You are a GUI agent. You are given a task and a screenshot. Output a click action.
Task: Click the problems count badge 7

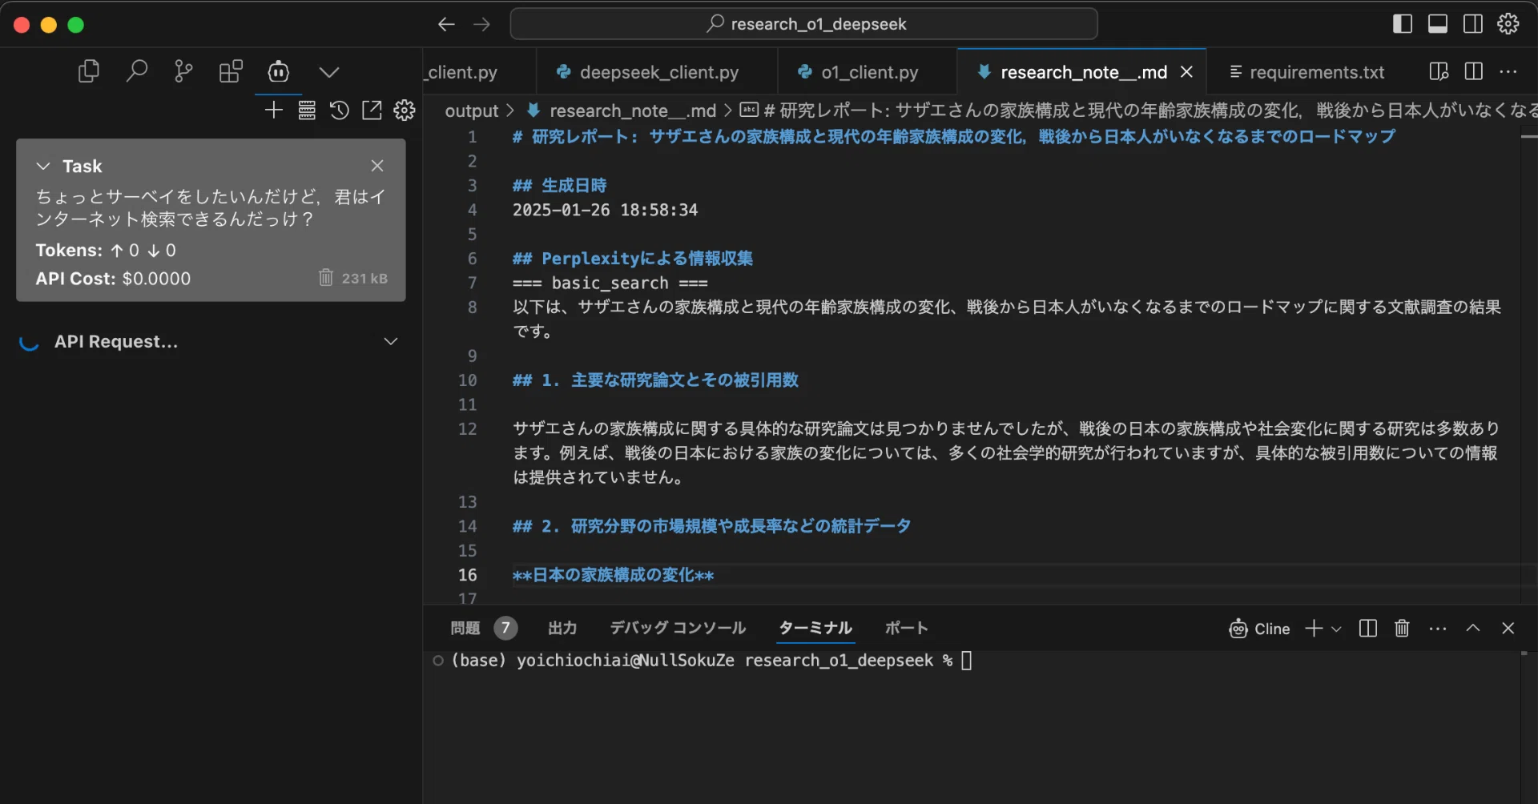tap(505, 628)
